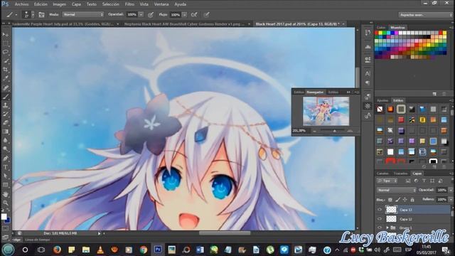Select the red swatch in Muestras
Image resolution: width=455 pixels, height=256 pixels.
click(x=377, y=33)
